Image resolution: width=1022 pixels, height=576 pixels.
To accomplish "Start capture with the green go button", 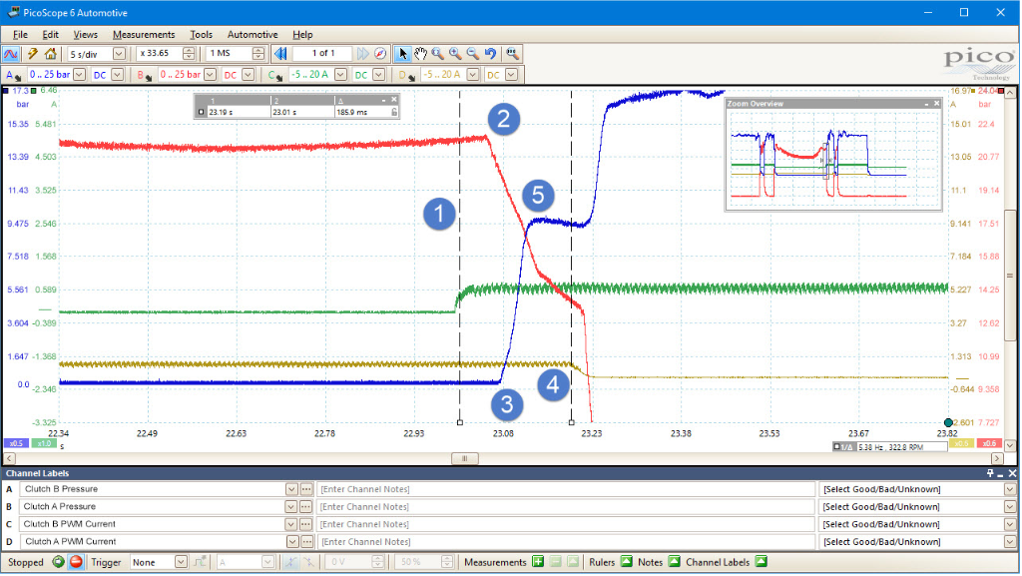I will [59, 562].
